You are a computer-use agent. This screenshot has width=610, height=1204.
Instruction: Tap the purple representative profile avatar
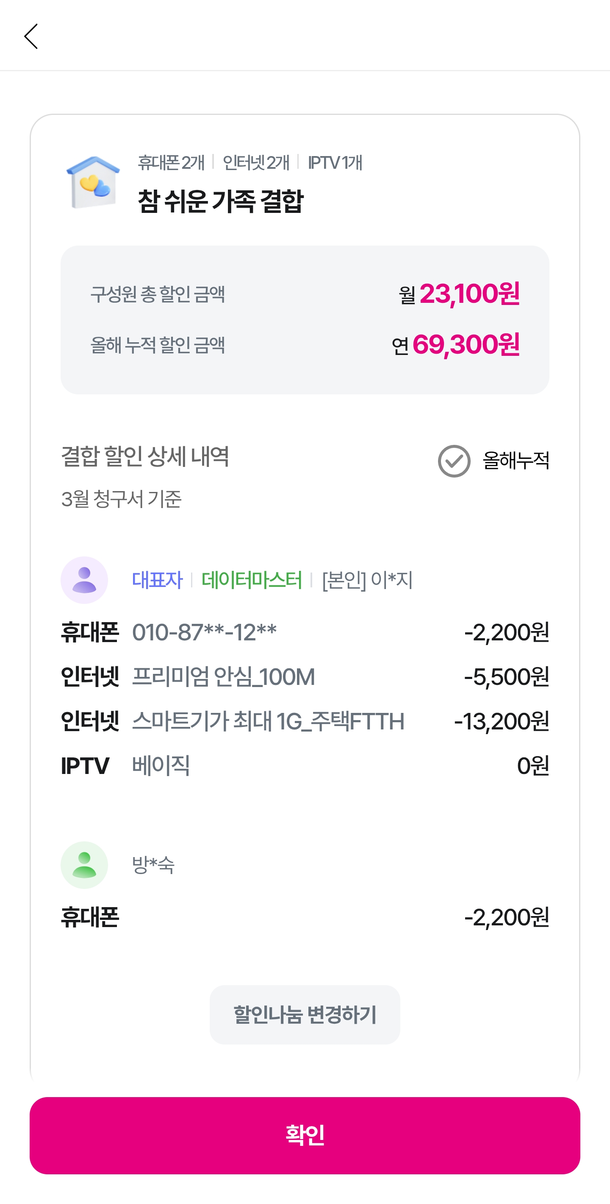(84, 580)
